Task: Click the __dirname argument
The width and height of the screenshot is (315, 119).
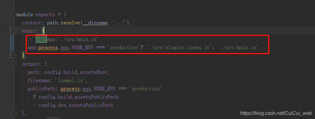Action: (95, 23)
